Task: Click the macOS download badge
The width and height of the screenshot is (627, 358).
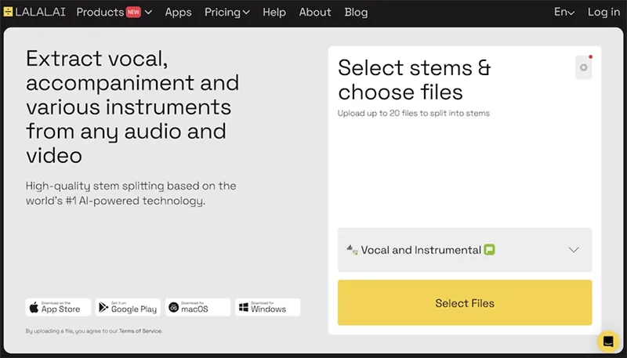Action: pyautogui.click(x=198, y=306)
